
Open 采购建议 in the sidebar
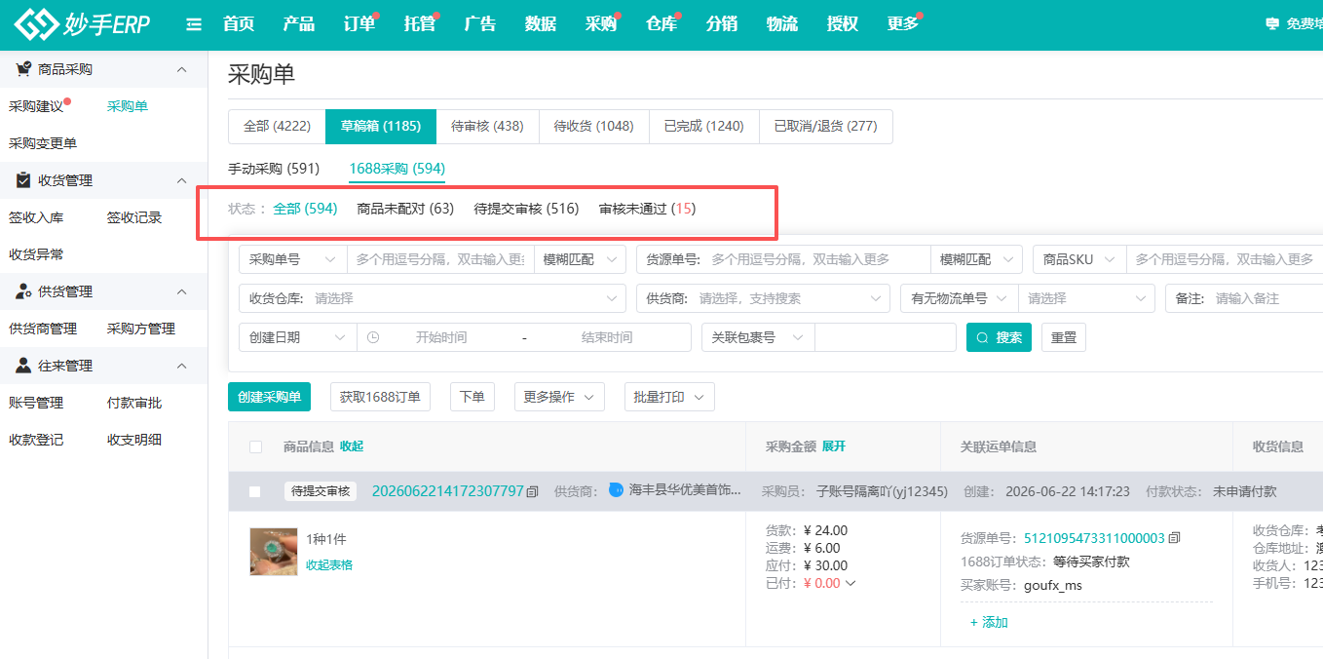(36, 106)
